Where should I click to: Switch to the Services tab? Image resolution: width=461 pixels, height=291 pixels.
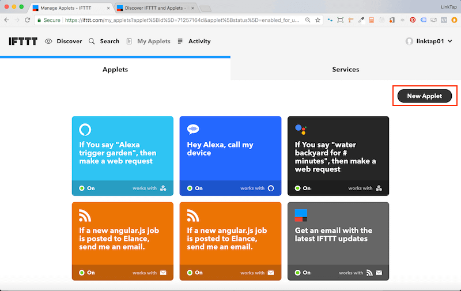[x=346, y=69]
